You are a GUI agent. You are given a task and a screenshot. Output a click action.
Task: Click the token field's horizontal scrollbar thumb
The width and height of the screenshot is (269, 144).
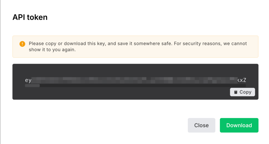click(x=32, y=85)
